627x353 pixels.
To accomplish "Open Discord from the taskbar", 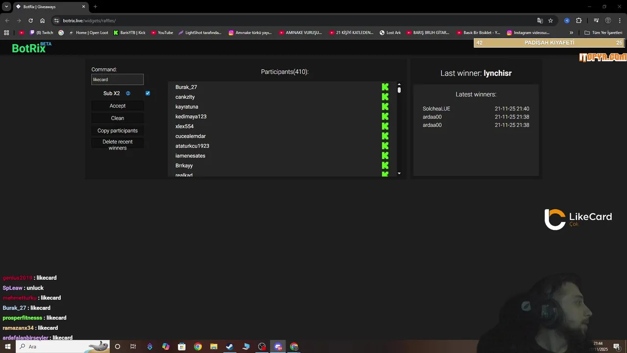I will 278,347.
